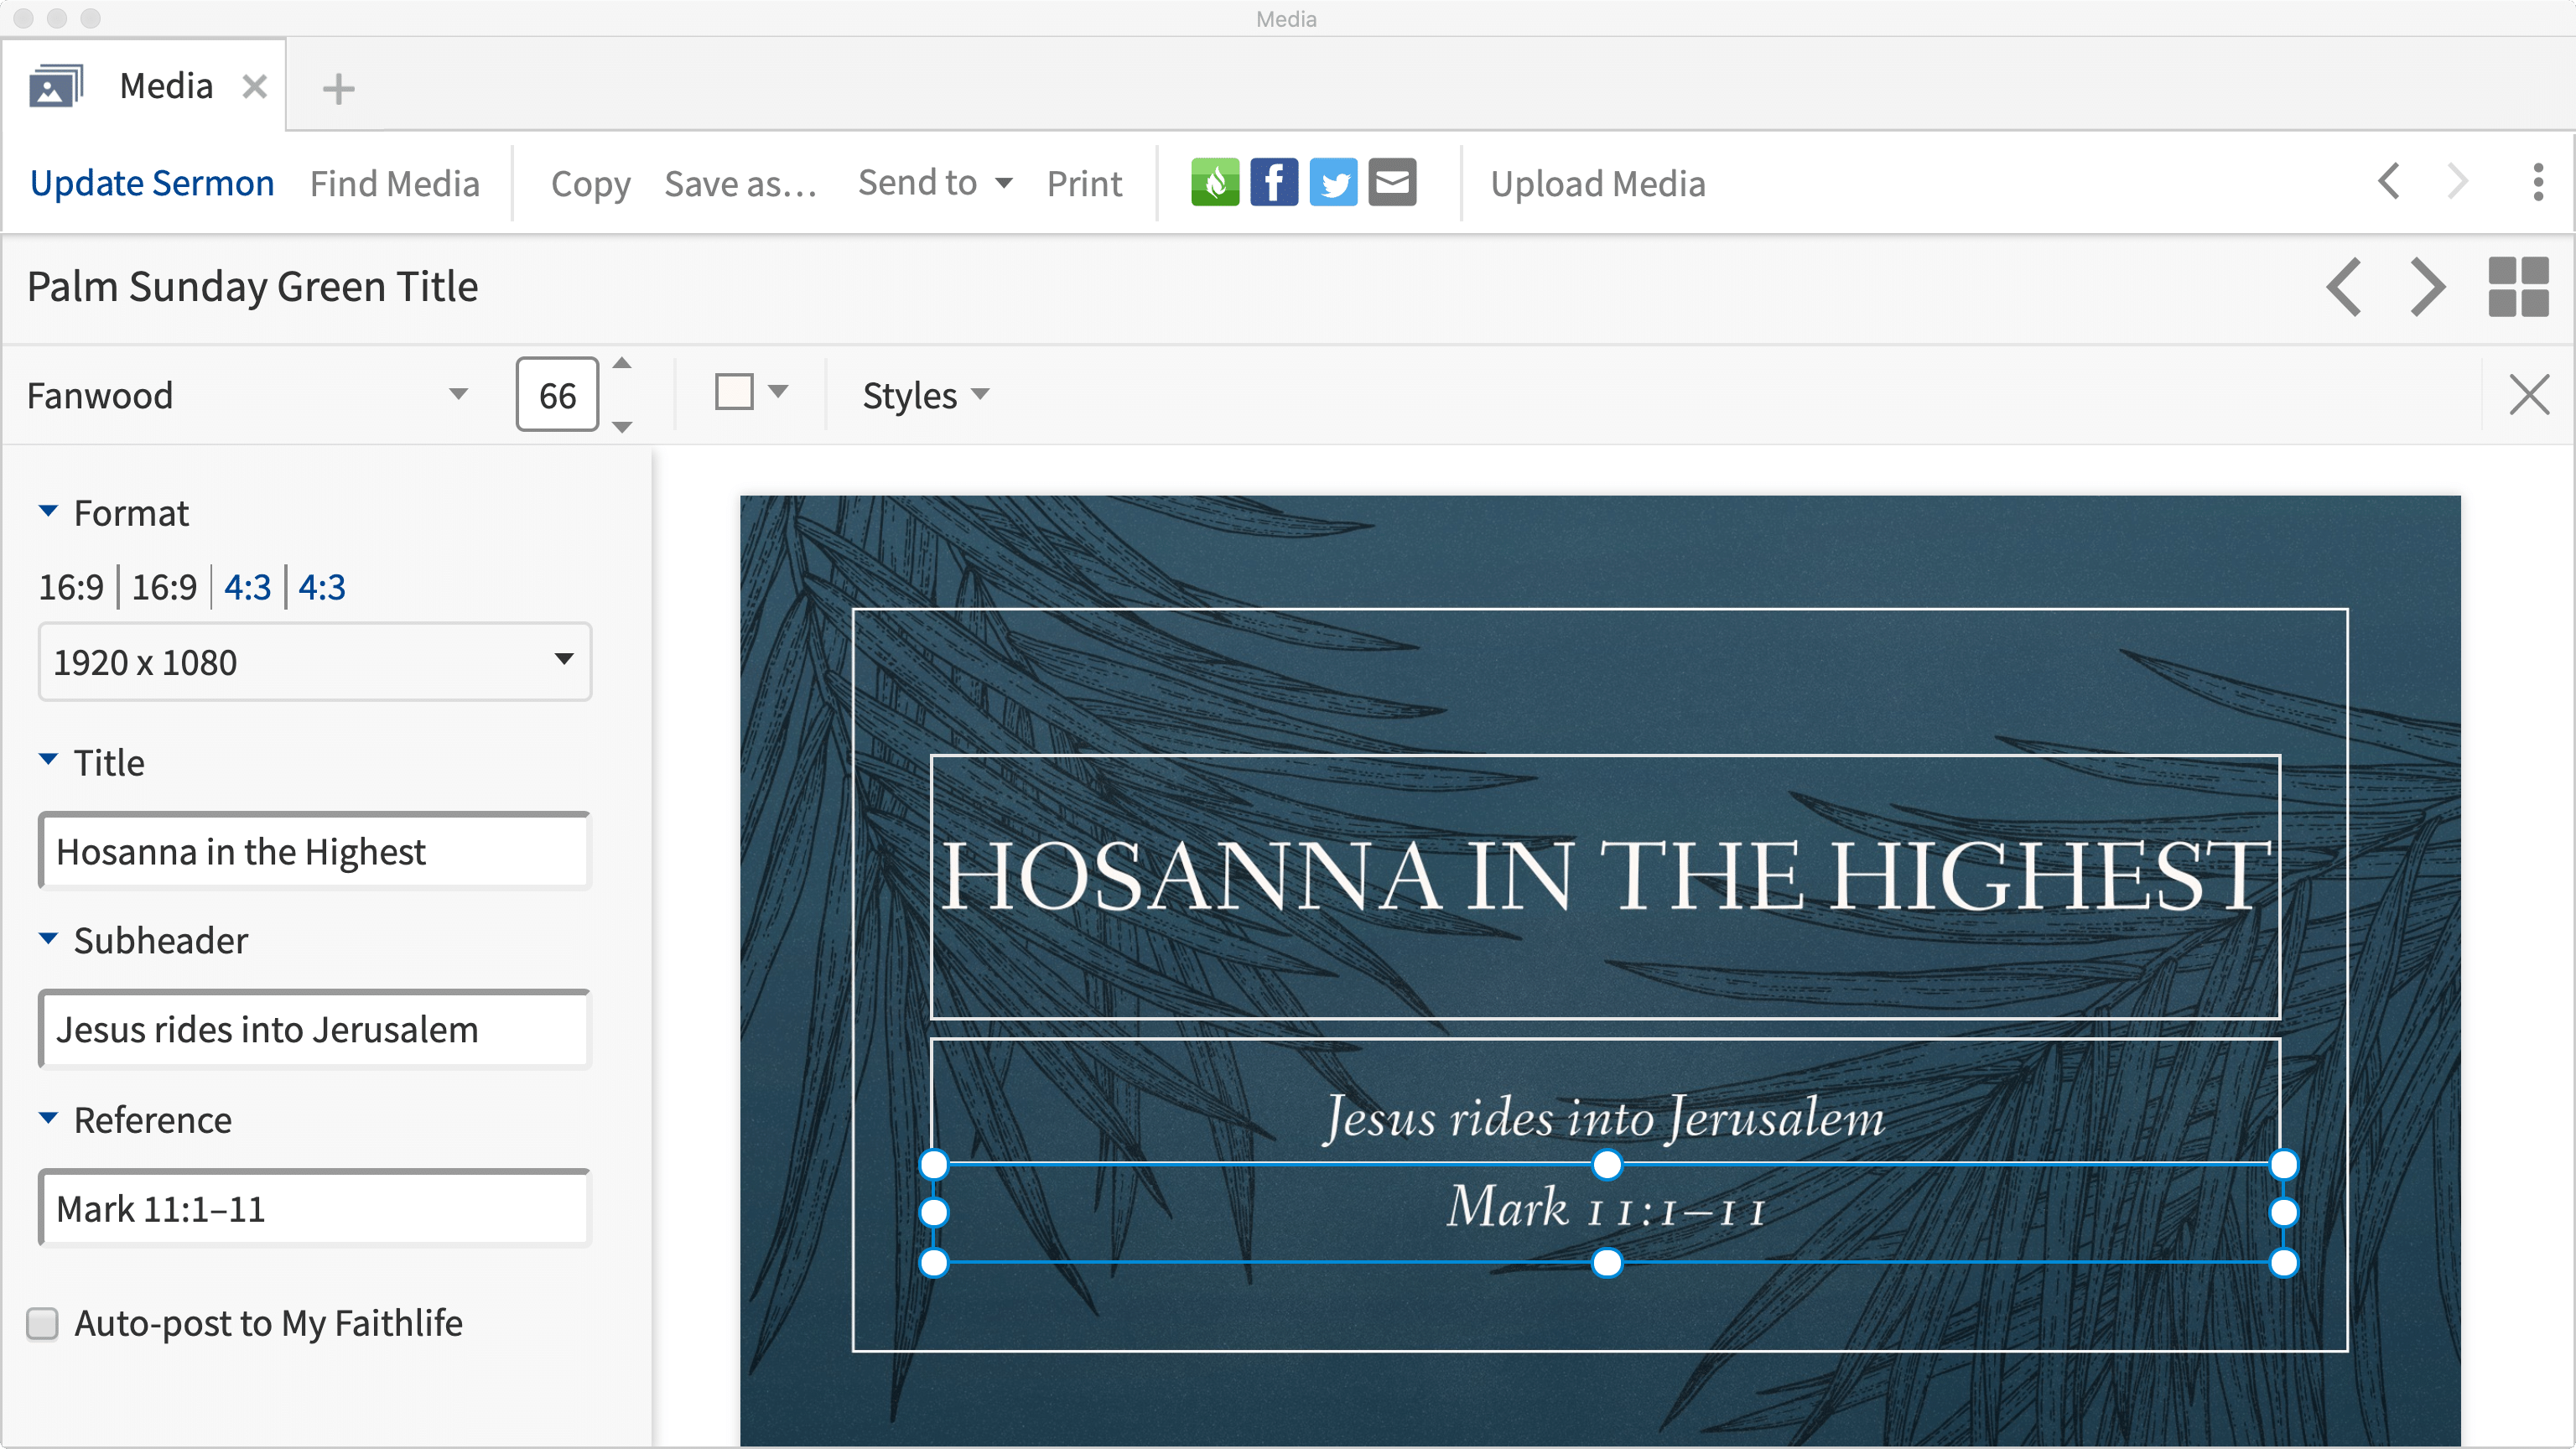2576x1449 pixels.
Task: Click the Mark 11:1–11 text on slide
Action: click(x=1605, y=1207)
